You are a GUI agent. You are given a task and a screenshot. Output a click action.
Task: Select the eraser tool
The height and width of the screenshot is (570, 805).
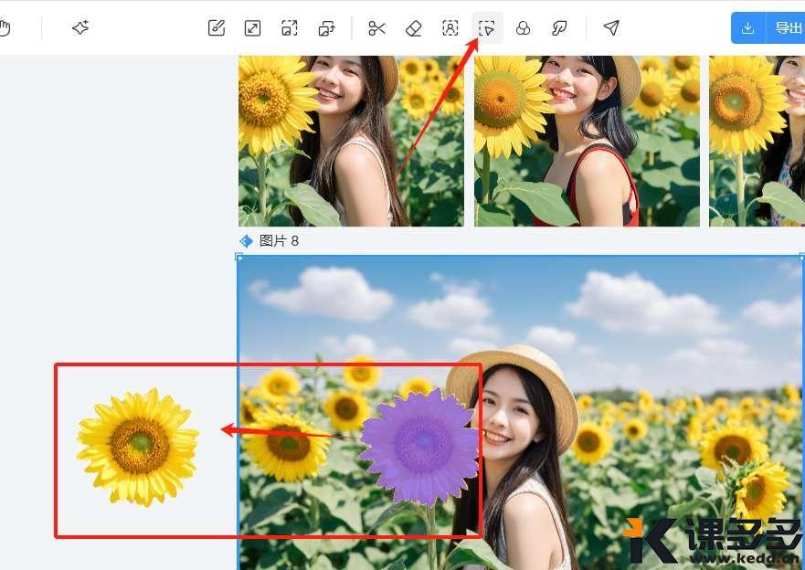[x=413, y=28]
